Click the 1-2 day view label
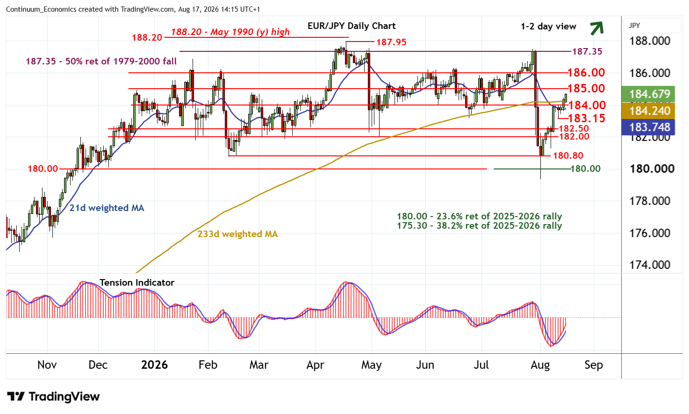This screenshot has width=689, height=414. coord(548,27)
